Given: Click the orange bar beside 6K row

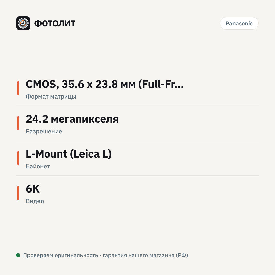Looking at the screenshot, I should (x=18, y=193).
